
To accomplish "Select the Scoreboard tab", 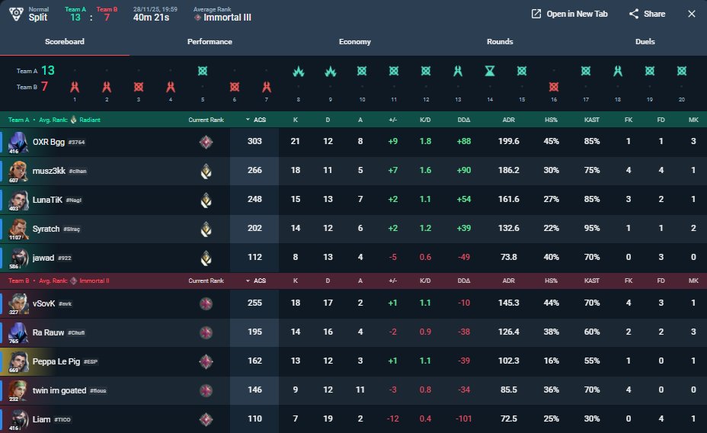I will click(65, 41).
